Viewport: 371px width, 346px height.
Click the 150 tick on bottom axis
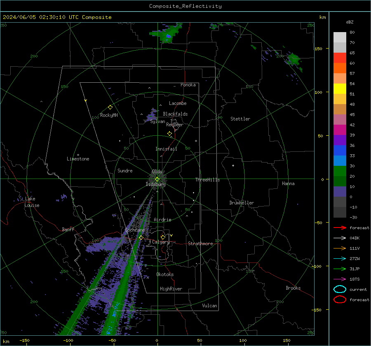pyautogui.click(x=286, y=341)
